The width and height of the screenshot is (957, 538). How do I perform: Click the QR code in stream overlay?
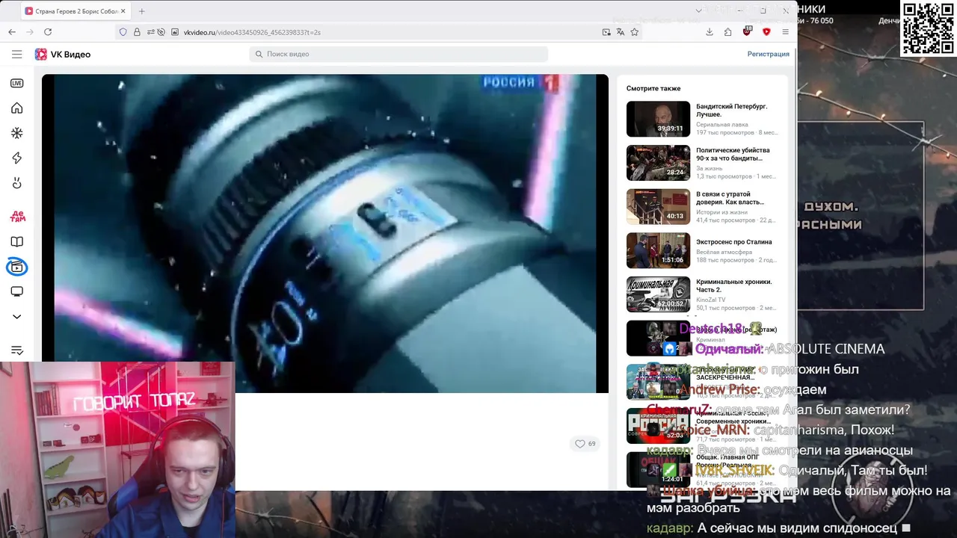point(927,28)
